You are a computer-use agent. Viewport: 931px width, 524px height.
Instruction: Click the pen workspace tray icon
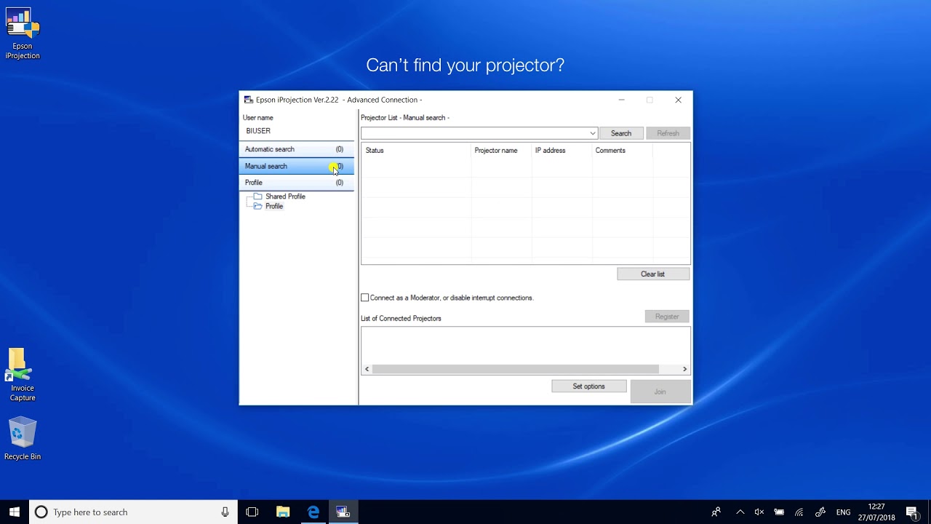[820, 512]
